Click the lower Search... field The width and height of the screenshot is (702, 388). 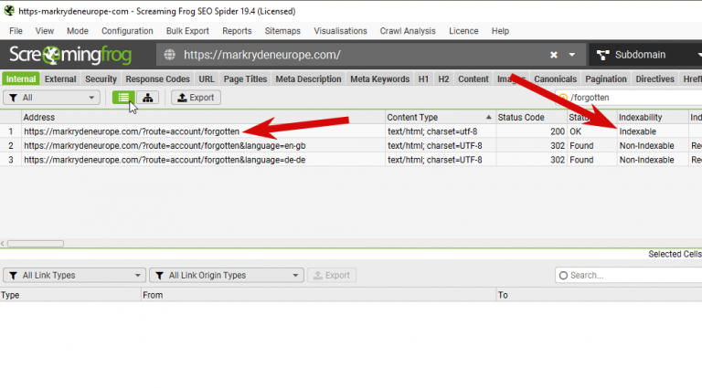629,276
